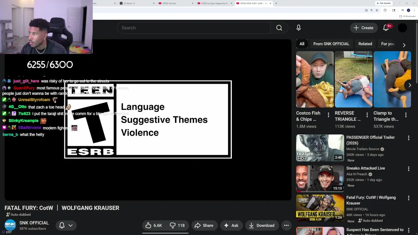418x235 pixels.
Task: Start voice search with the microphone icon
Action: (x=298, y=28)
